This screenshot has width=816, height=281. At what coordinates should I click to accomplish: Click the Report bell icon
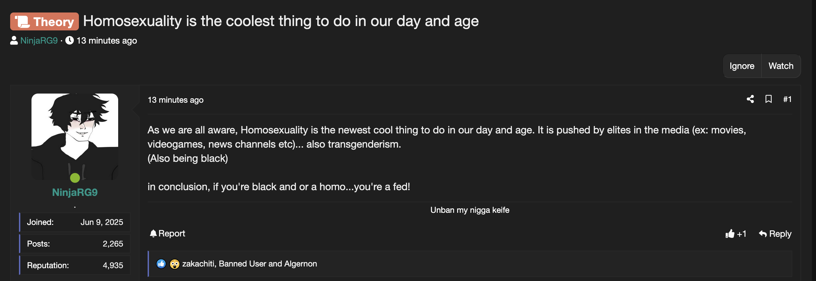coord(153,233)
